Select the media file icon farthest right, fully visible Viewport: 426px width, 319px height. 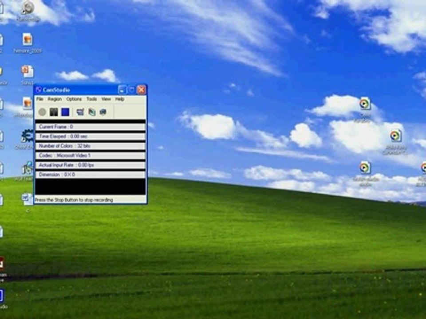coord(395,136)
